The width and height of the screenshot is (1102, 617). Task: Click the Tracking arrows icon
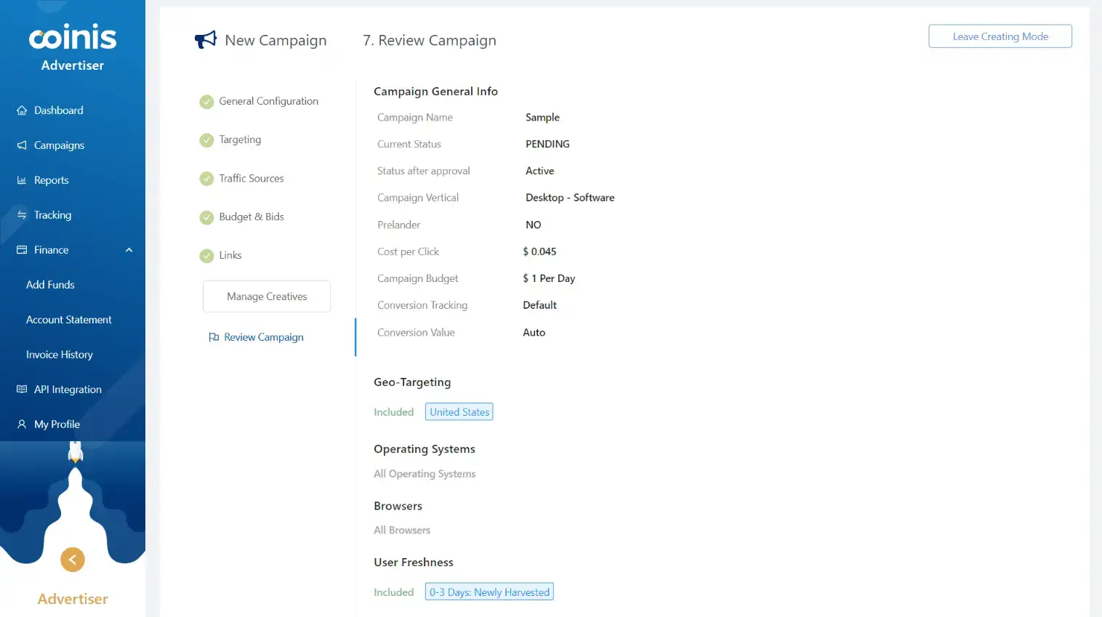(22, 215)
